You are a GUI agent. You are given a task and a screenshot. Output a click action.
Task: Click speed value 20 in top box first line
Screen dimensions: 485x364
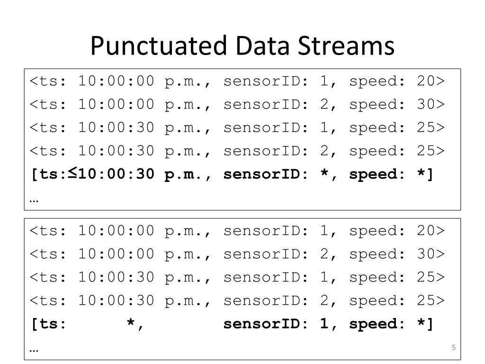tap(426, 81)
